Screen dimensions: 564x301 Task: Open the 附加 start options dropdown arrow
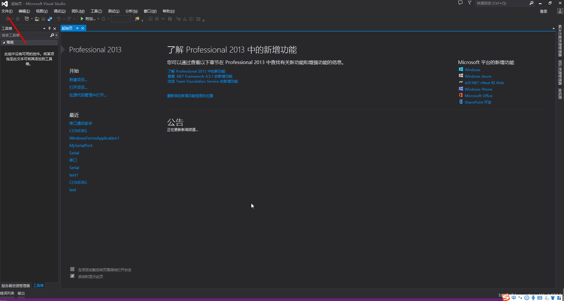(98, 19)
